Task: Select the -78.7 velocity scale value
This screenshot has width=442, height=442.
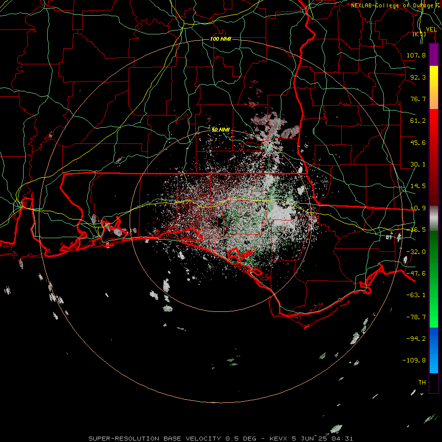Action: [416, 317]
